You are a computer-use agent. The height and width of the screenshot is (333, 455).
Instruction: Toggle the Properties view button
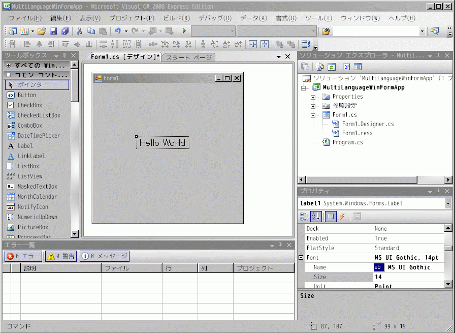point(331,217)
